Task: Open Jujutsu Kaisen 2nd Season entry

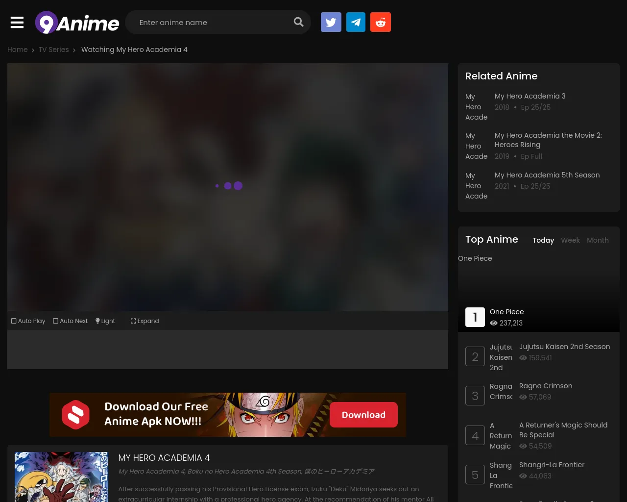Action: pyautogui.click(x=564, y=347)
